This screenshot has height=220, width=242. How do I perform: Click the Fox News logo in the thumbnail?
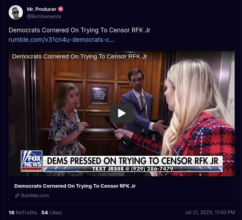tap(32, 161)
